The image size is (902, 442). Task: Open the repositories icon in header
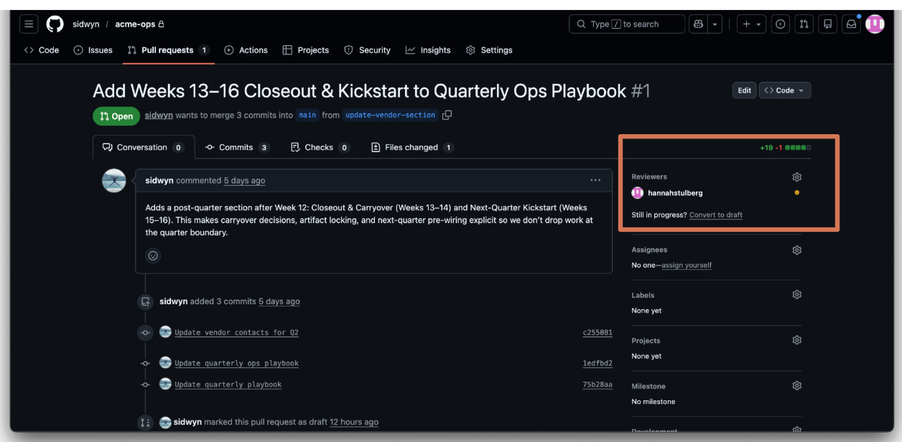point(827,24)
